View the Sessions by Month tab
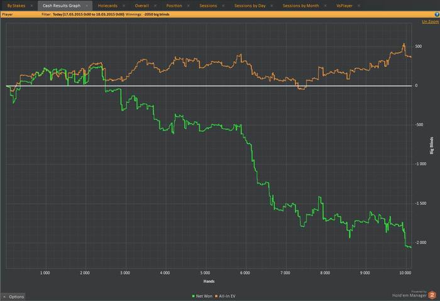This screenshot has width=440, height=301. click(300, 6)
